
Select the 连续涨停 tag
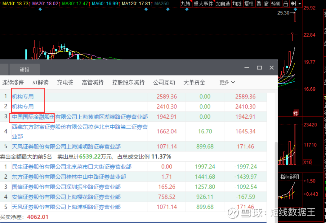point(13,82)
